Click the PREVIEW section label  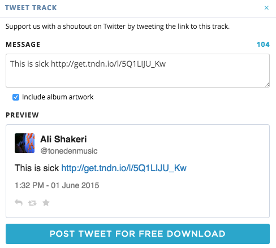coord(22,115)
